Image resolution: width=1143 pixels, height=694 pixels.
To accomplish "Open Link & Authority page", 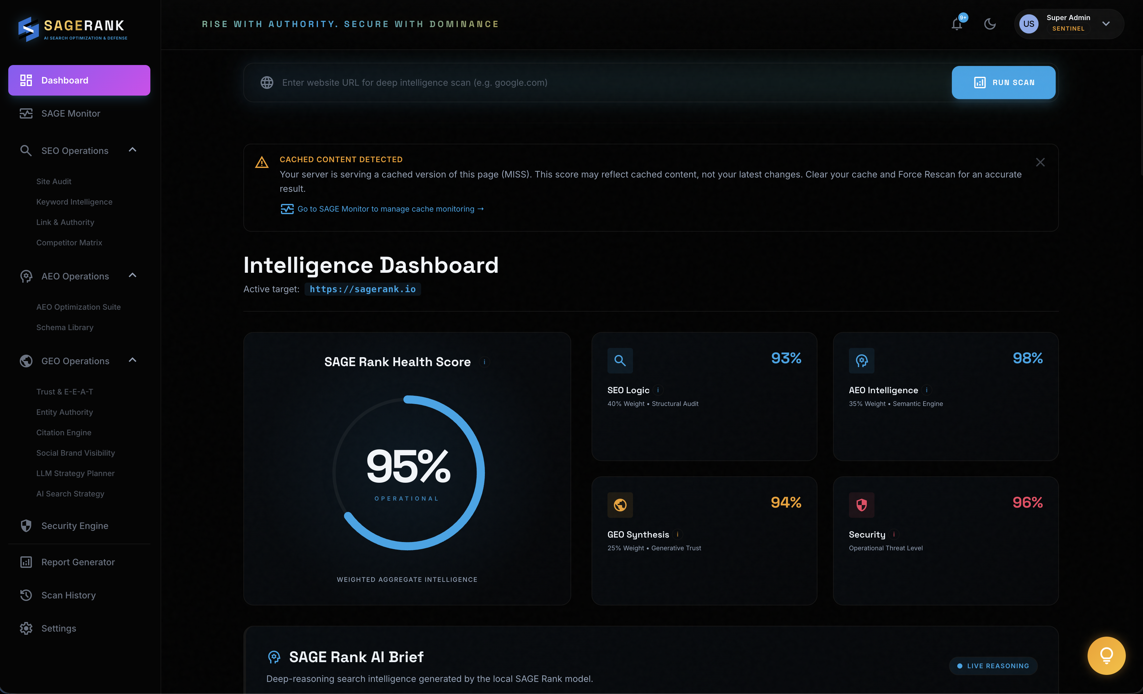I will coord(65,222).
